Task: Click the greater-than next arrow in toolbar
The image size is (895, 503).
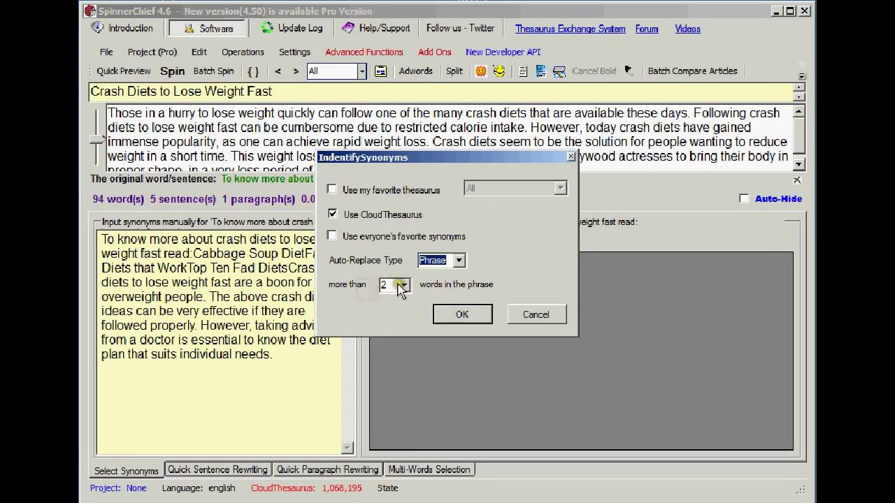Action: (296, 71)
